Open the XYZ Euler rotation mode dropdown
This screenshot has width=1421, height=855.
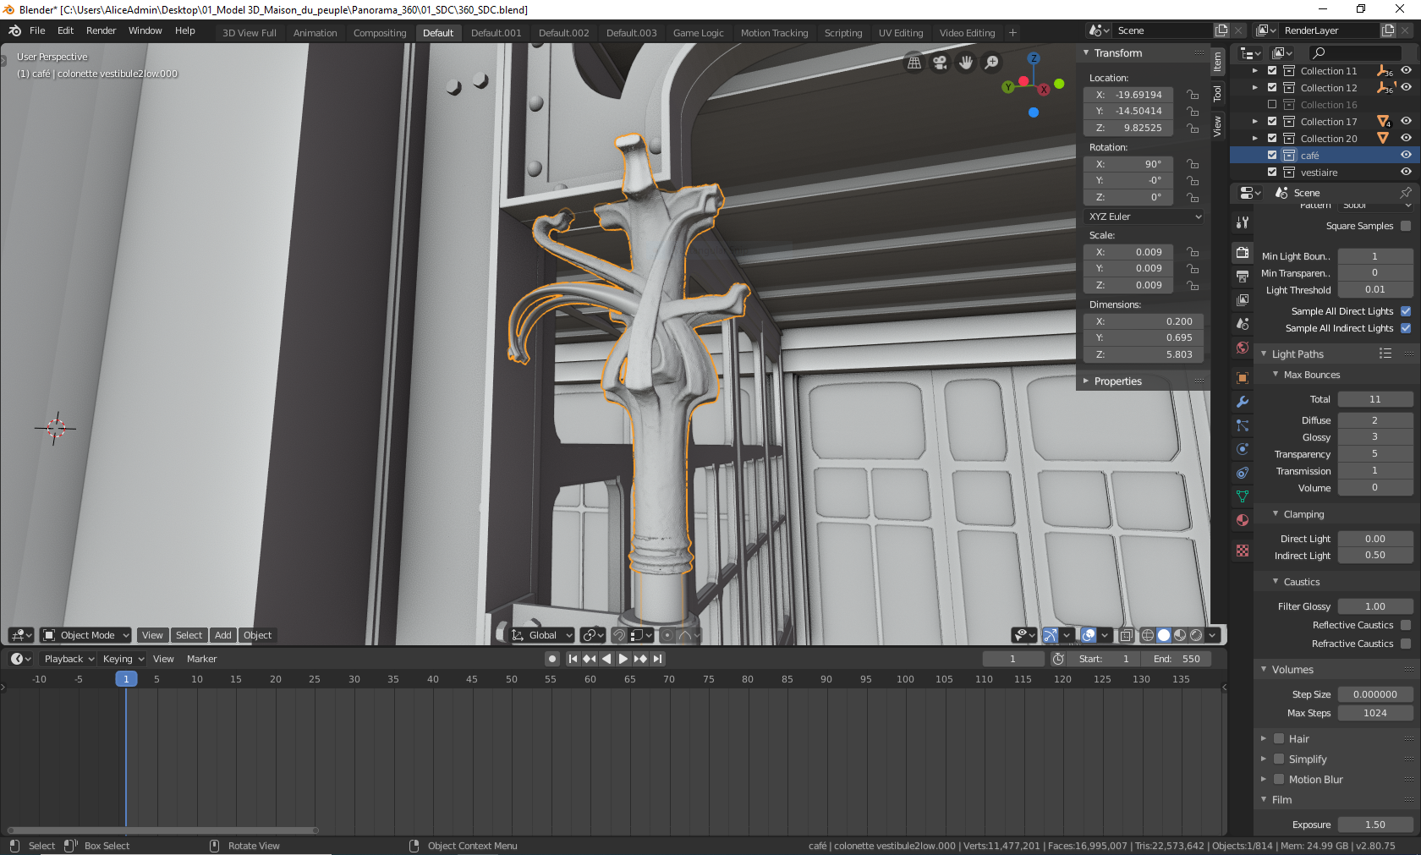point(1144,216)
